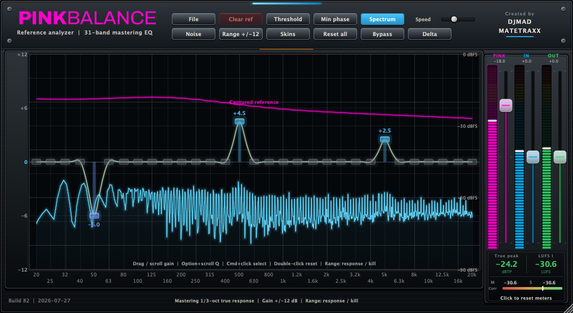This screenshot has width=573, height=313.
Task: Select the 1.2k band handle
Action: tap(298, 162)
